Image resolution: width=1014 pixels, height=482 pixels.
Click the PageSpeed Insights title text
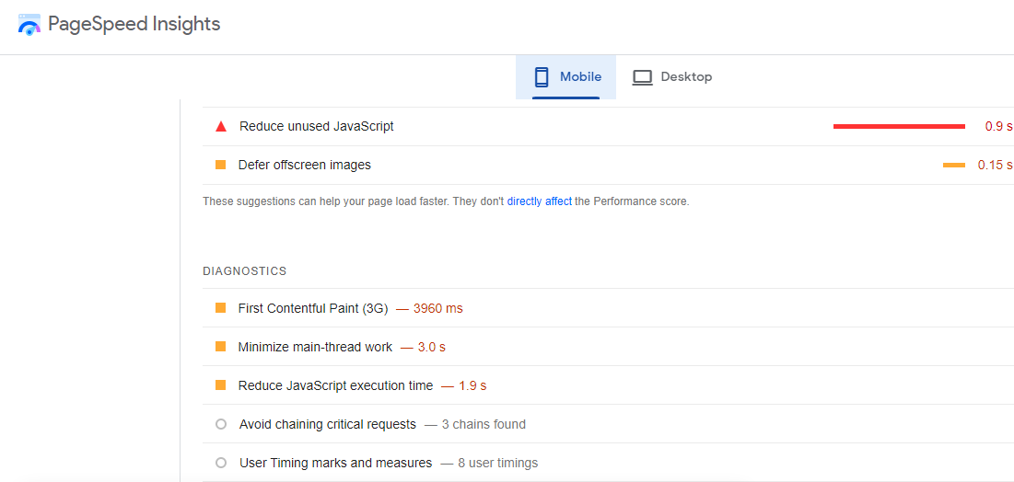(134, 25)
